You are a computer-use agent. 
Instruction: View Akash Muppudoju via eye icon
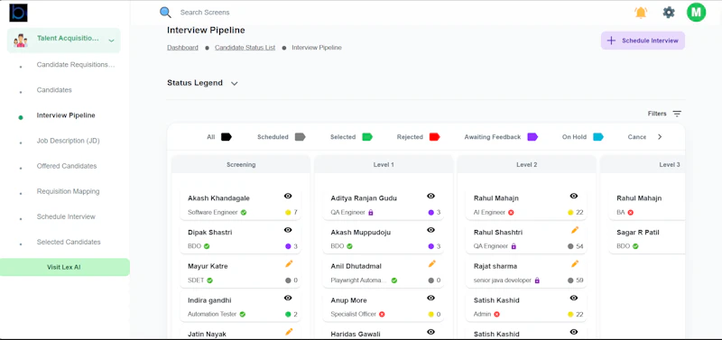431,230
